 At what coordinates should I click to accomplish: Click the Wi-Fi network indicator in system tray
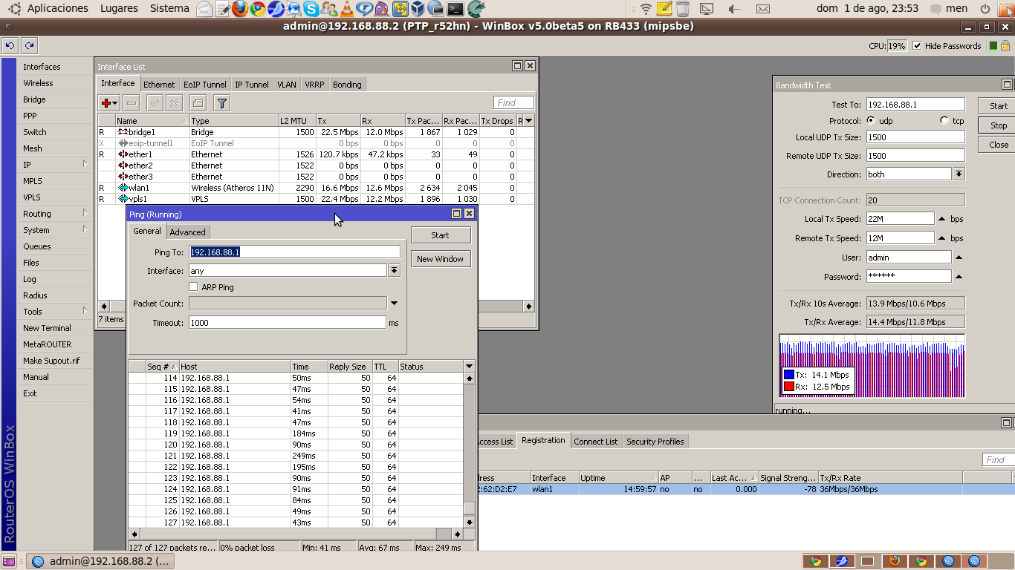point(646,9)
